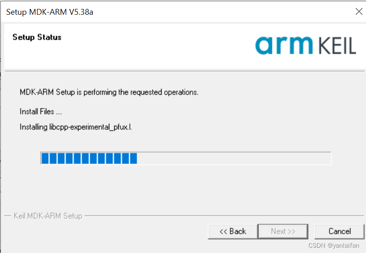The height and width of the screenshot is (253, 366).
Task: Click the Setup MDK-ARM V5.38a title text
Action: (50, 12)
